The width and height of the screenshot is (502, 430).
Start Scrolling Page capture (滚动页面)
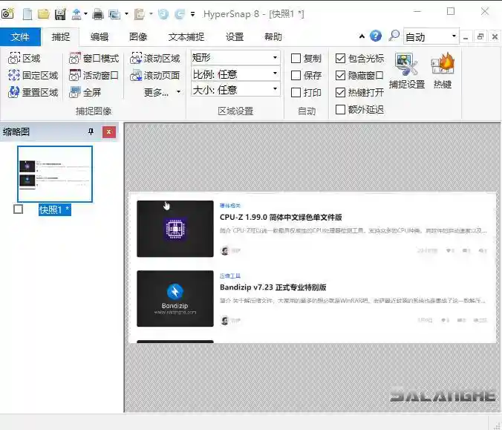coord(155,75)
